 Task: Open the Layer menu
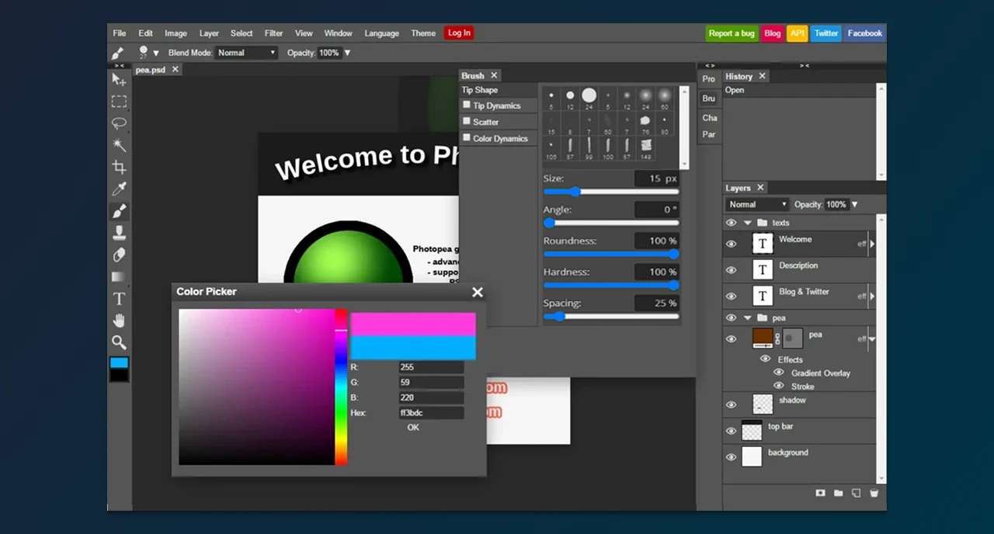(x=209, y=33)
